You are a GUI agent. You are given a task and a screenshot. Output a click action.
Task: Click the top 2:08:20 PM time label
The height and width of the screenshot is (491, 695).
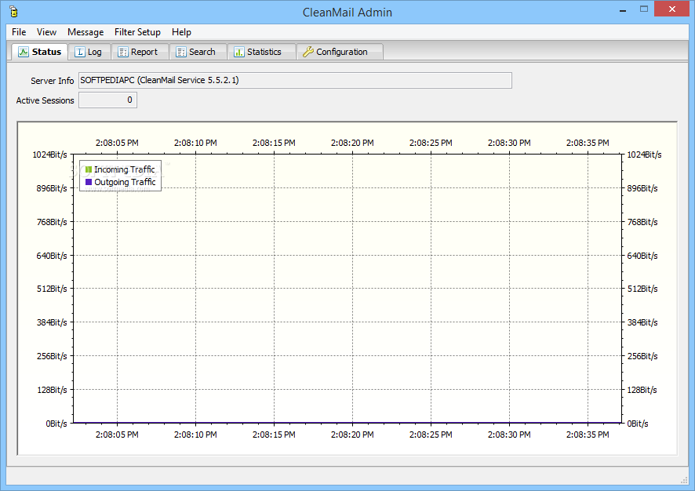[352, 143]
